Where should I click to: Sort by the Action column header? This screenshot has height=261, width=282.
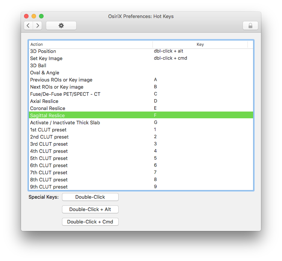click(x=90, y=44)
